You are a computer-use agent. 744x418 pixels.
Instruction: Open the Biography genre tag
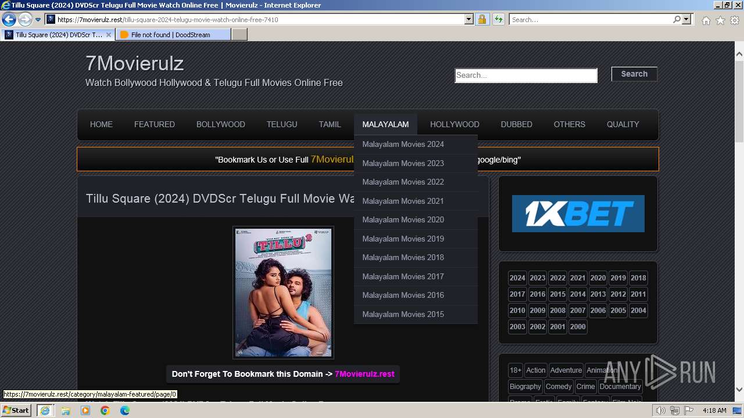point(525,387)
